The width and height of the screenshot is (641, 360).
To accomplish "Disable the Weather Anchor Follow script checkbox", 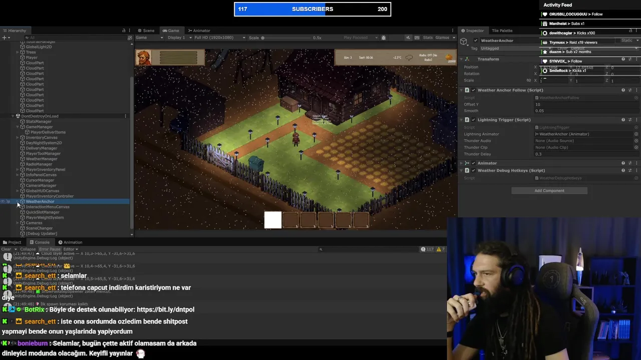I will click(x=473, y=90).
